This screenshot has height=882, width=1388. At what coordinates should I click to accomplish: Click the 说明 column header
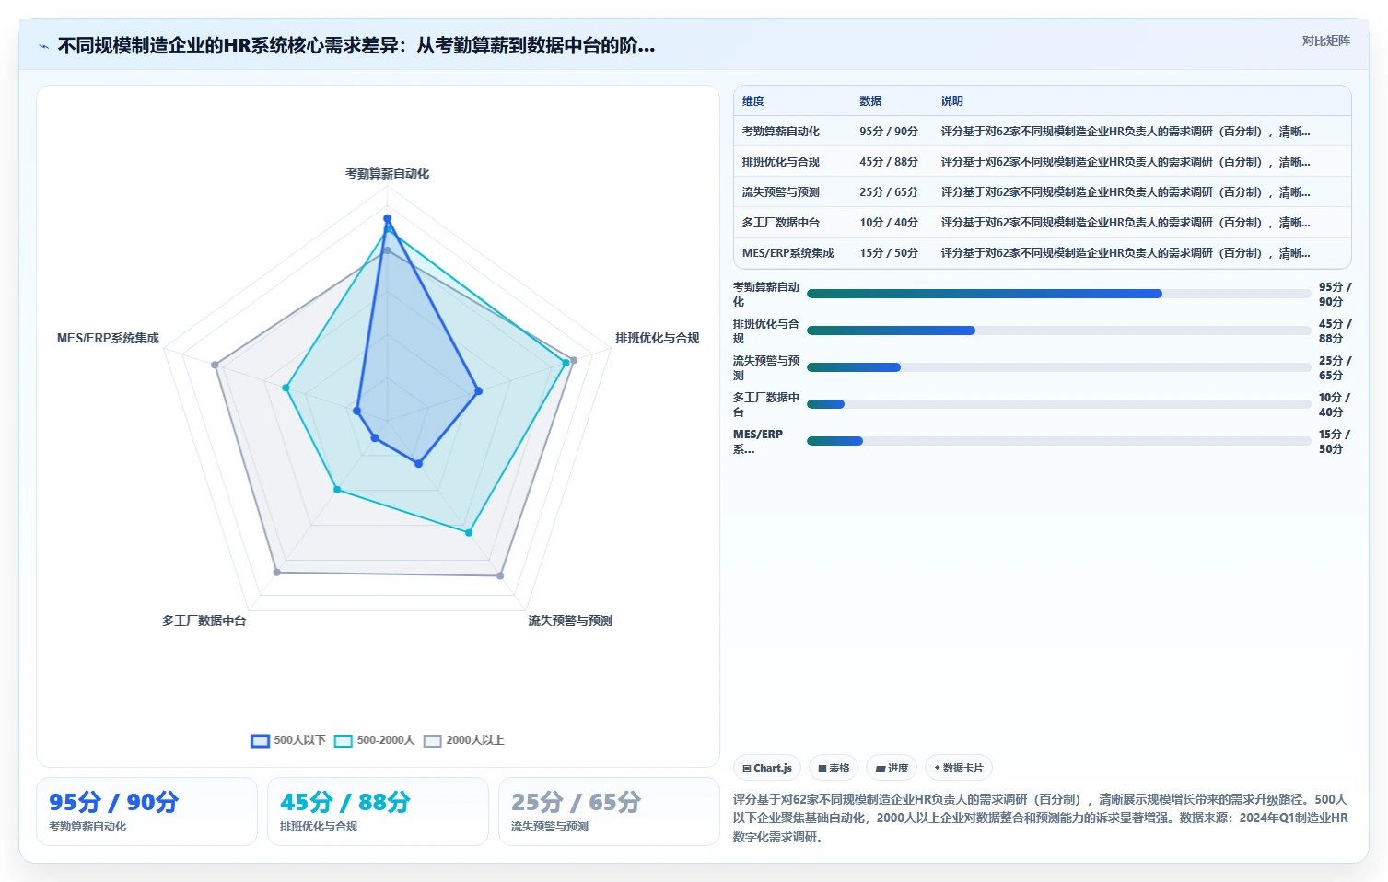[x=951, y=101]
